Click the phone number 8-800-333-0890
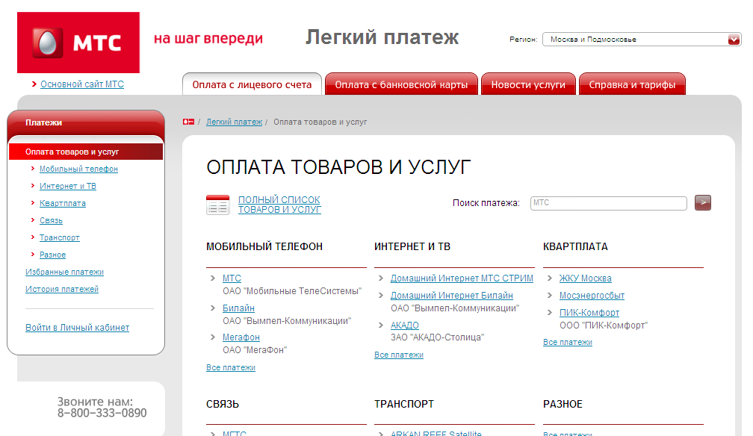Viewport: 753px width, 436px height. 102,414
